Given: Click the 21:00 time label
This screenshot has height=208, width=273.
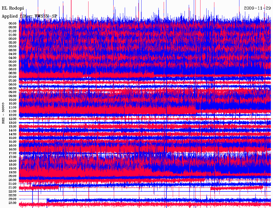Looking at the screenshot, I should click(x=13, y=184).
